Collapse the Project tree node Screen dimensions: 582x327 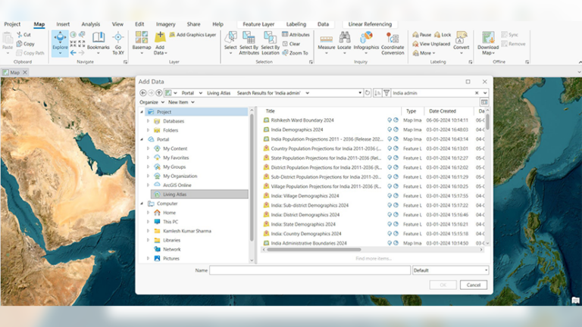(x=142, y=111)
